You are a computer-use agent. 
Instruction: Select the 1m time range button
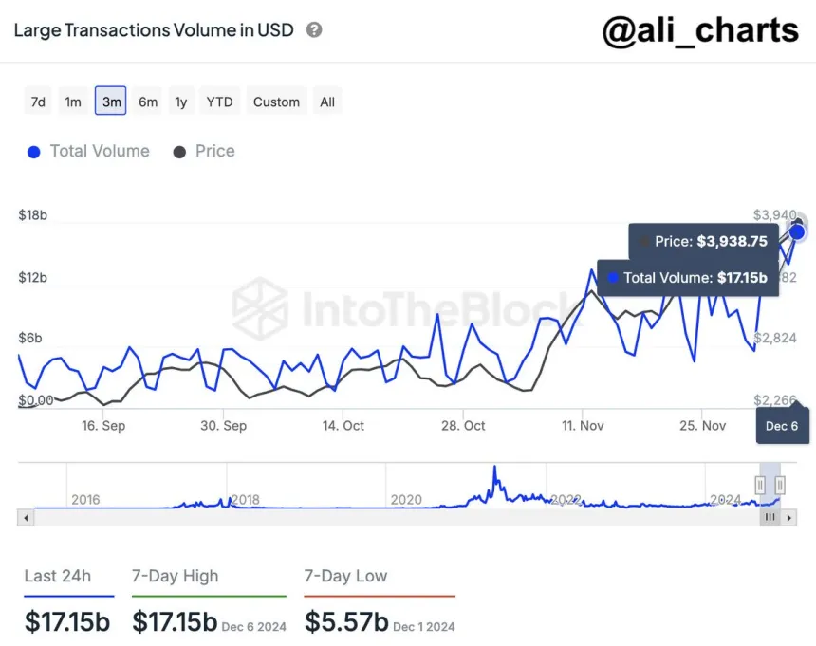tap(73, 101)
